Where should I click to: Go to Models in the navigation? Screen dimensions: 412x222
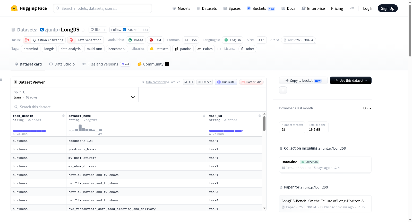[x=181, y=8]
